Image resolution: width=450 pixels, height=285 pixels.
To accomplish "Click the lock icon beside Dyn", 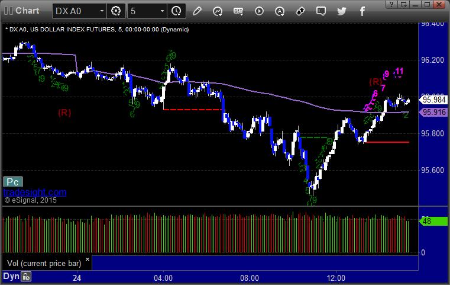I will (27, 277).
